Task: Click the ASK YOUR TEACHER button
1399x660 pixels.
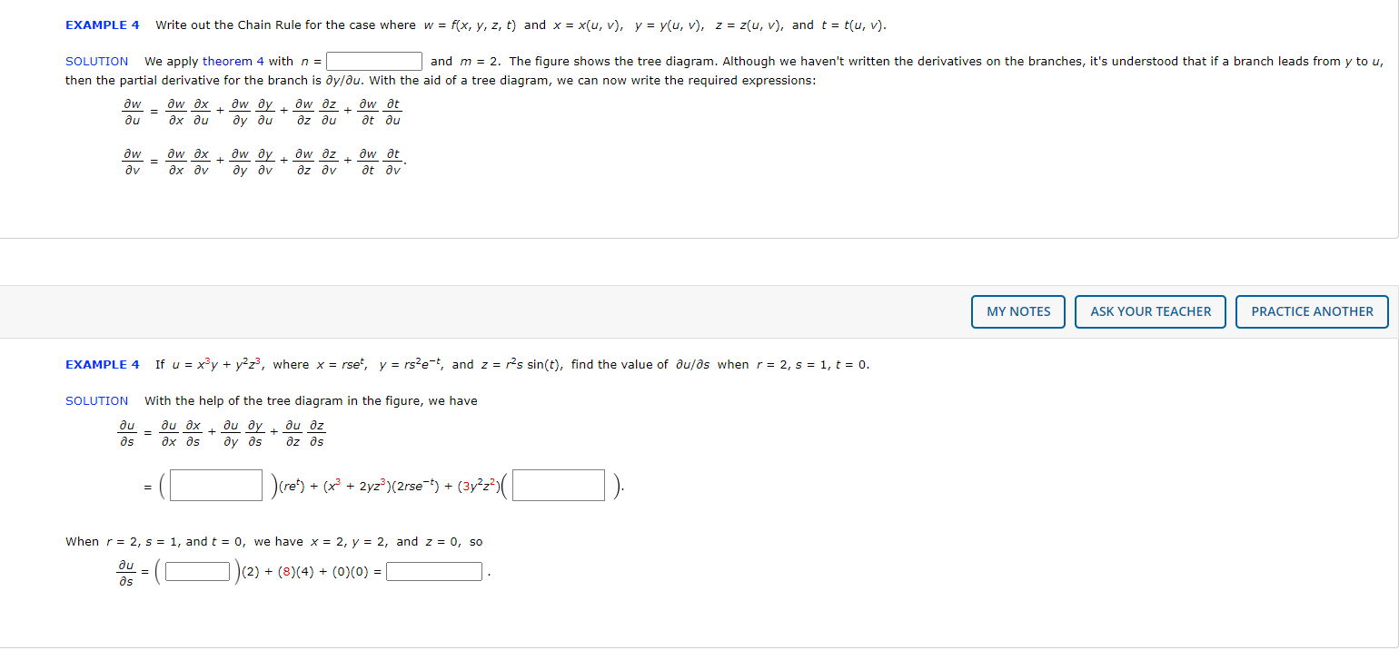Action: pos(1149,311)
